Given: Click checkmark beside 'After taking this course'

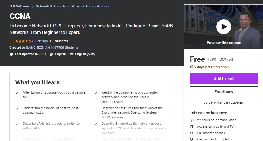Looking at the screenshot, I should pos(17,93).
